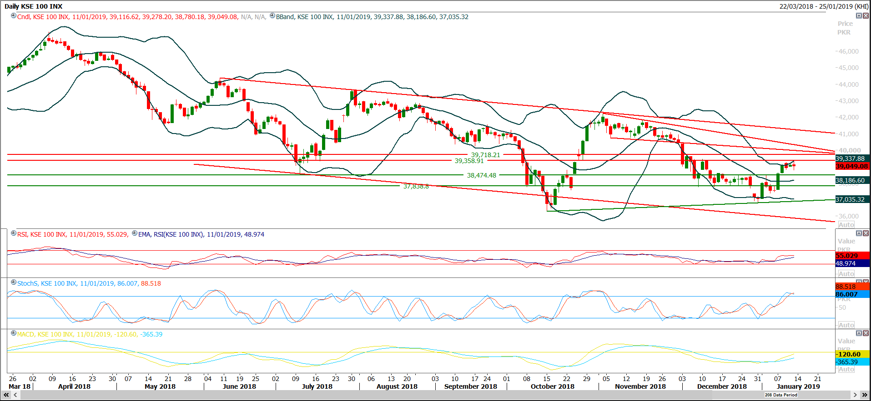Click the 39,337.88 upper band value tag
The height and width of the screenshot is (401, 871).
click(852, 158)
